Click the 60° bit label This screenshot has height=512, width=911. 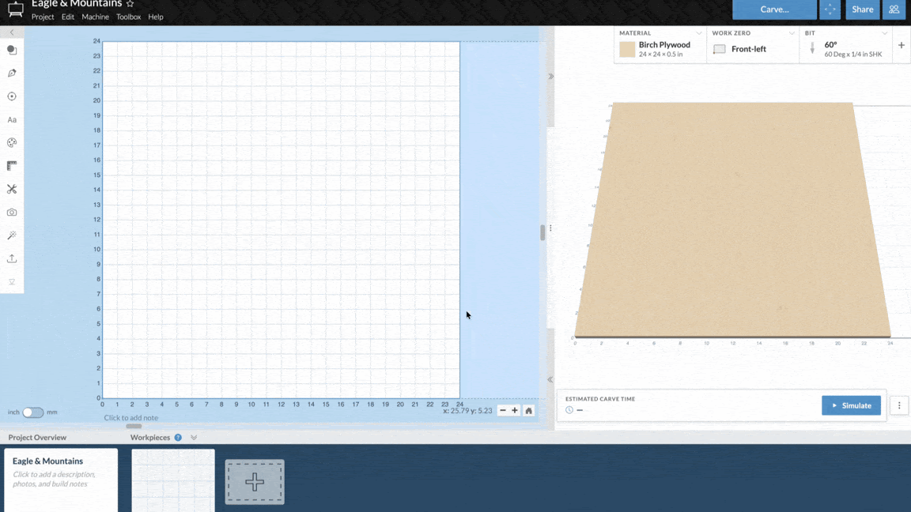(x=831, y=45)
